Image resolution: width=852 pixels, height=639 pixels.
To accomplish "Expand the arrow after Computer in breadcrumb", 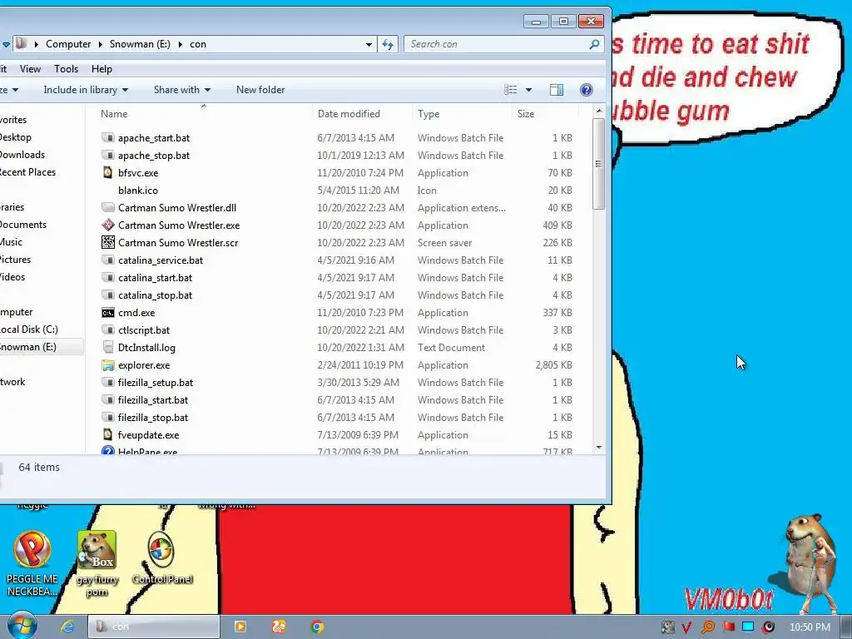I will (100, 44).
